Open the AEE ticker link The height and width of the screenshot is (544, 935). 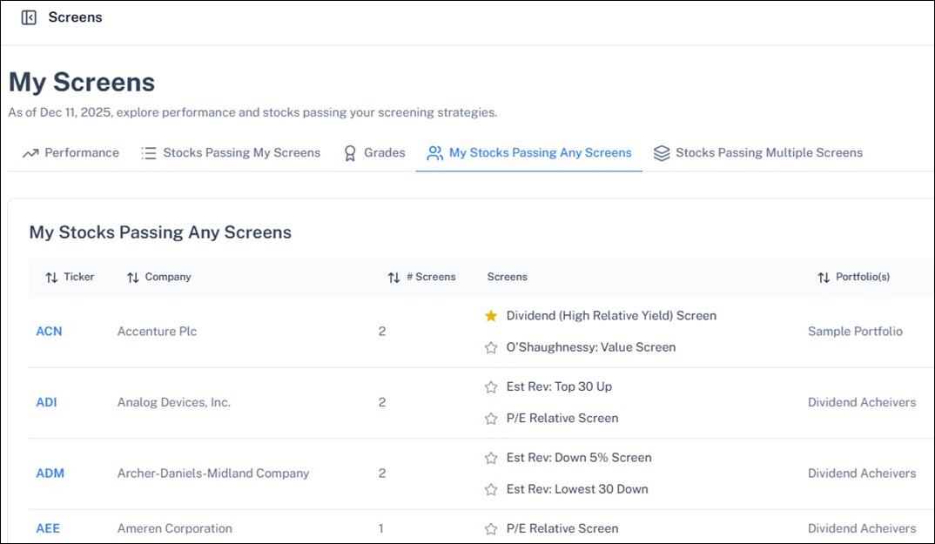point(48,528)
